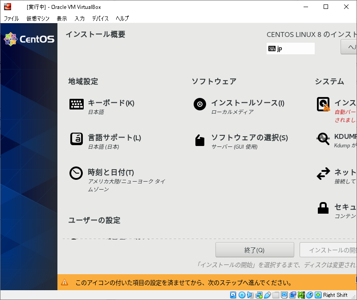Open the 入力 menu

(x=80, y=18)
